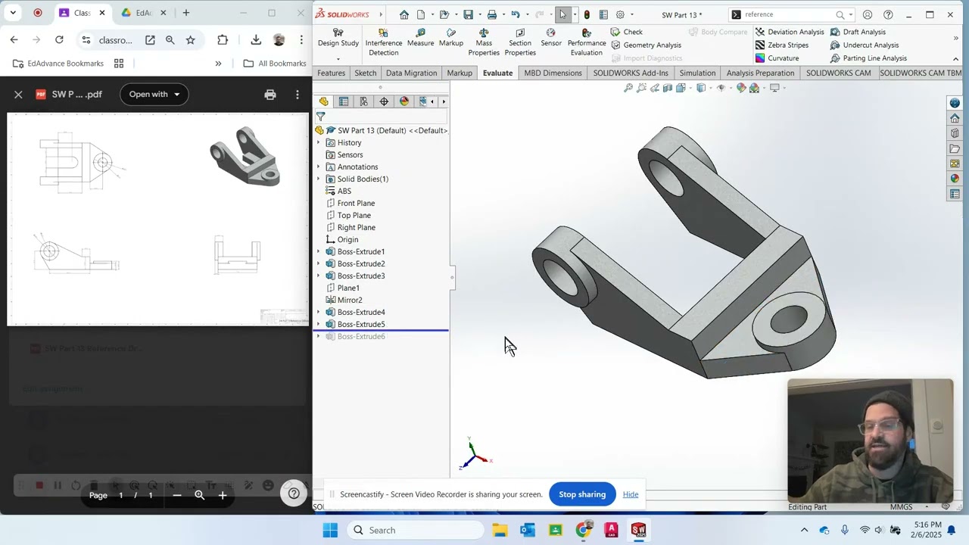The width and height of the screenshot is (969, 545).
Task: Select the Front Plane
Action: 356,203
